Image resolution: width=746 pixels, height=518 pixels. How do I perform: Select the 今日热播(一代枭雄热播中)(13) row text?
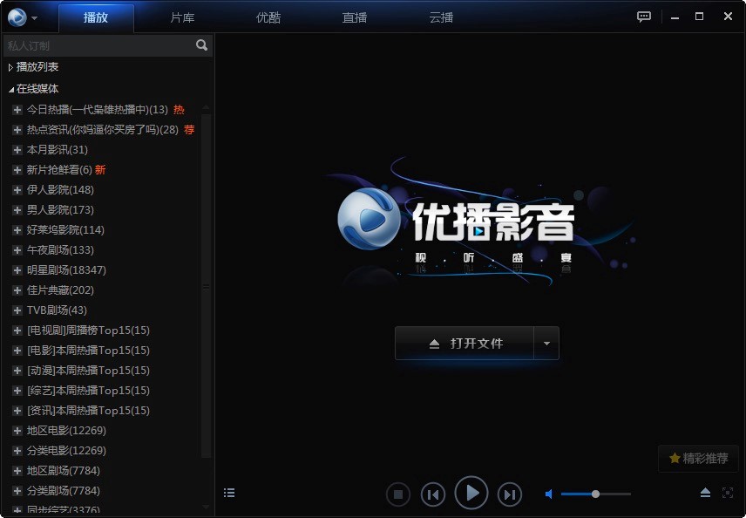click(x=98, y=110)
